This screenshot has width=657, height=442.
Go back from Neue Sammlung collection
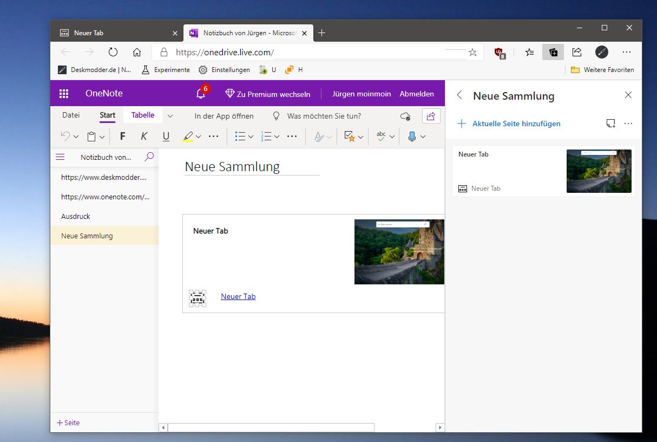pos(459,95)
